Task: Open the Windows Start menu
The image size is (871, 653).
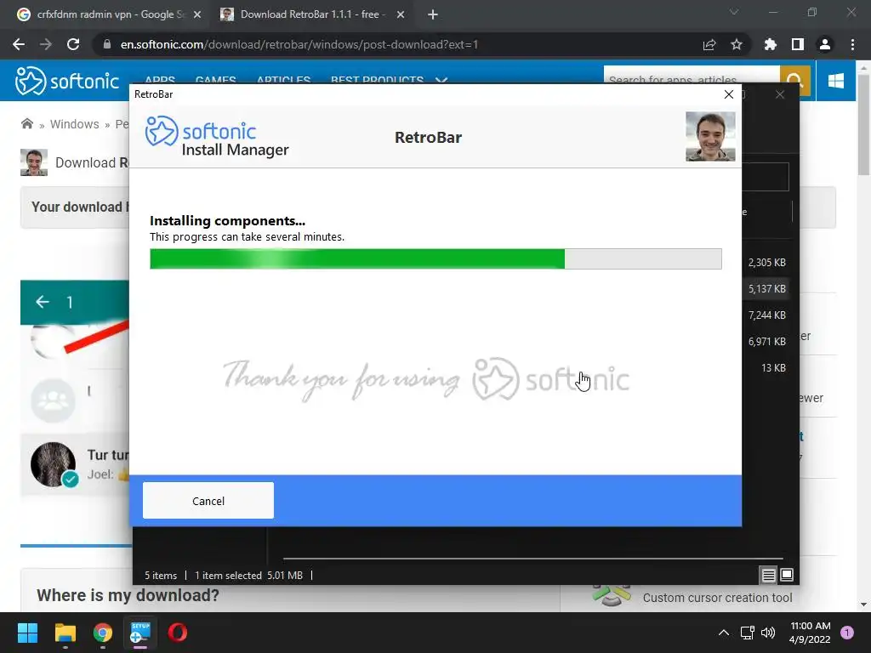Action: click(x=27, y=633)
